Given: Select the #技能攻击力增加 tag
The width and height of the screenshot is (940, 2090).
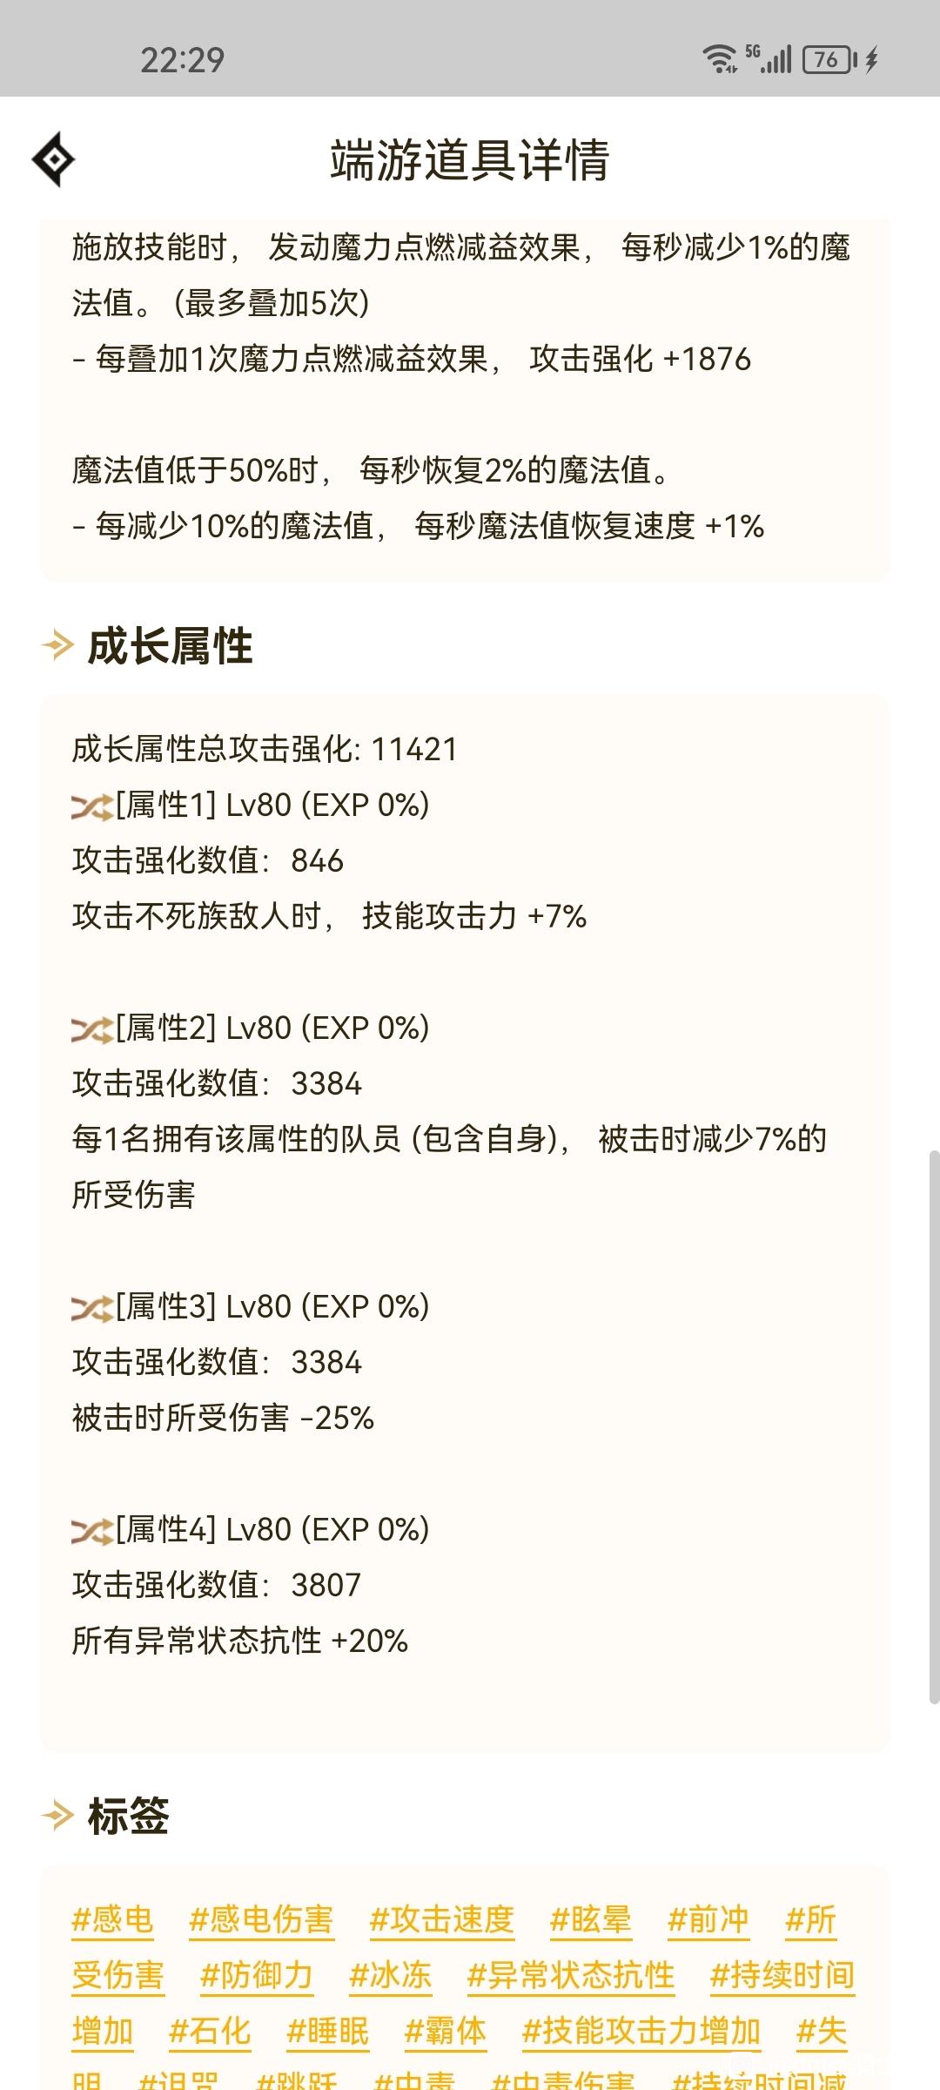Looking at the screenshot, I should (x=641, y=2031).
